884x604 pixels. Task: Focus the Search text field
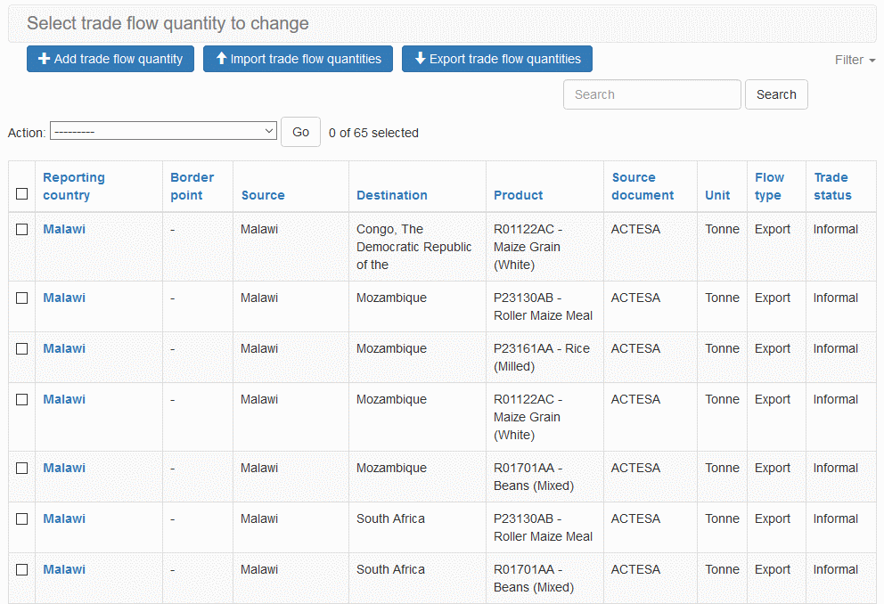click(651, 94)
